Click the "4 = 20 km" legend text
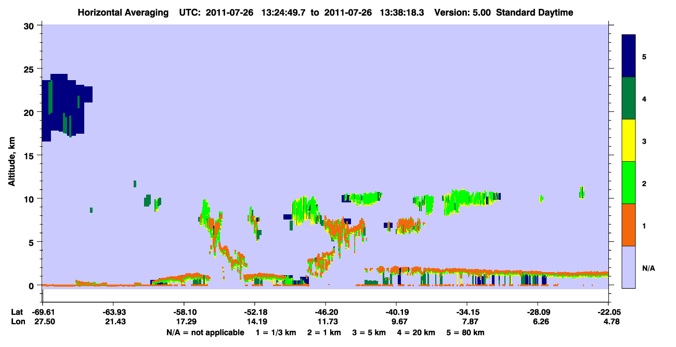Viewport: 676px width, 347px height. pos(415,332)
